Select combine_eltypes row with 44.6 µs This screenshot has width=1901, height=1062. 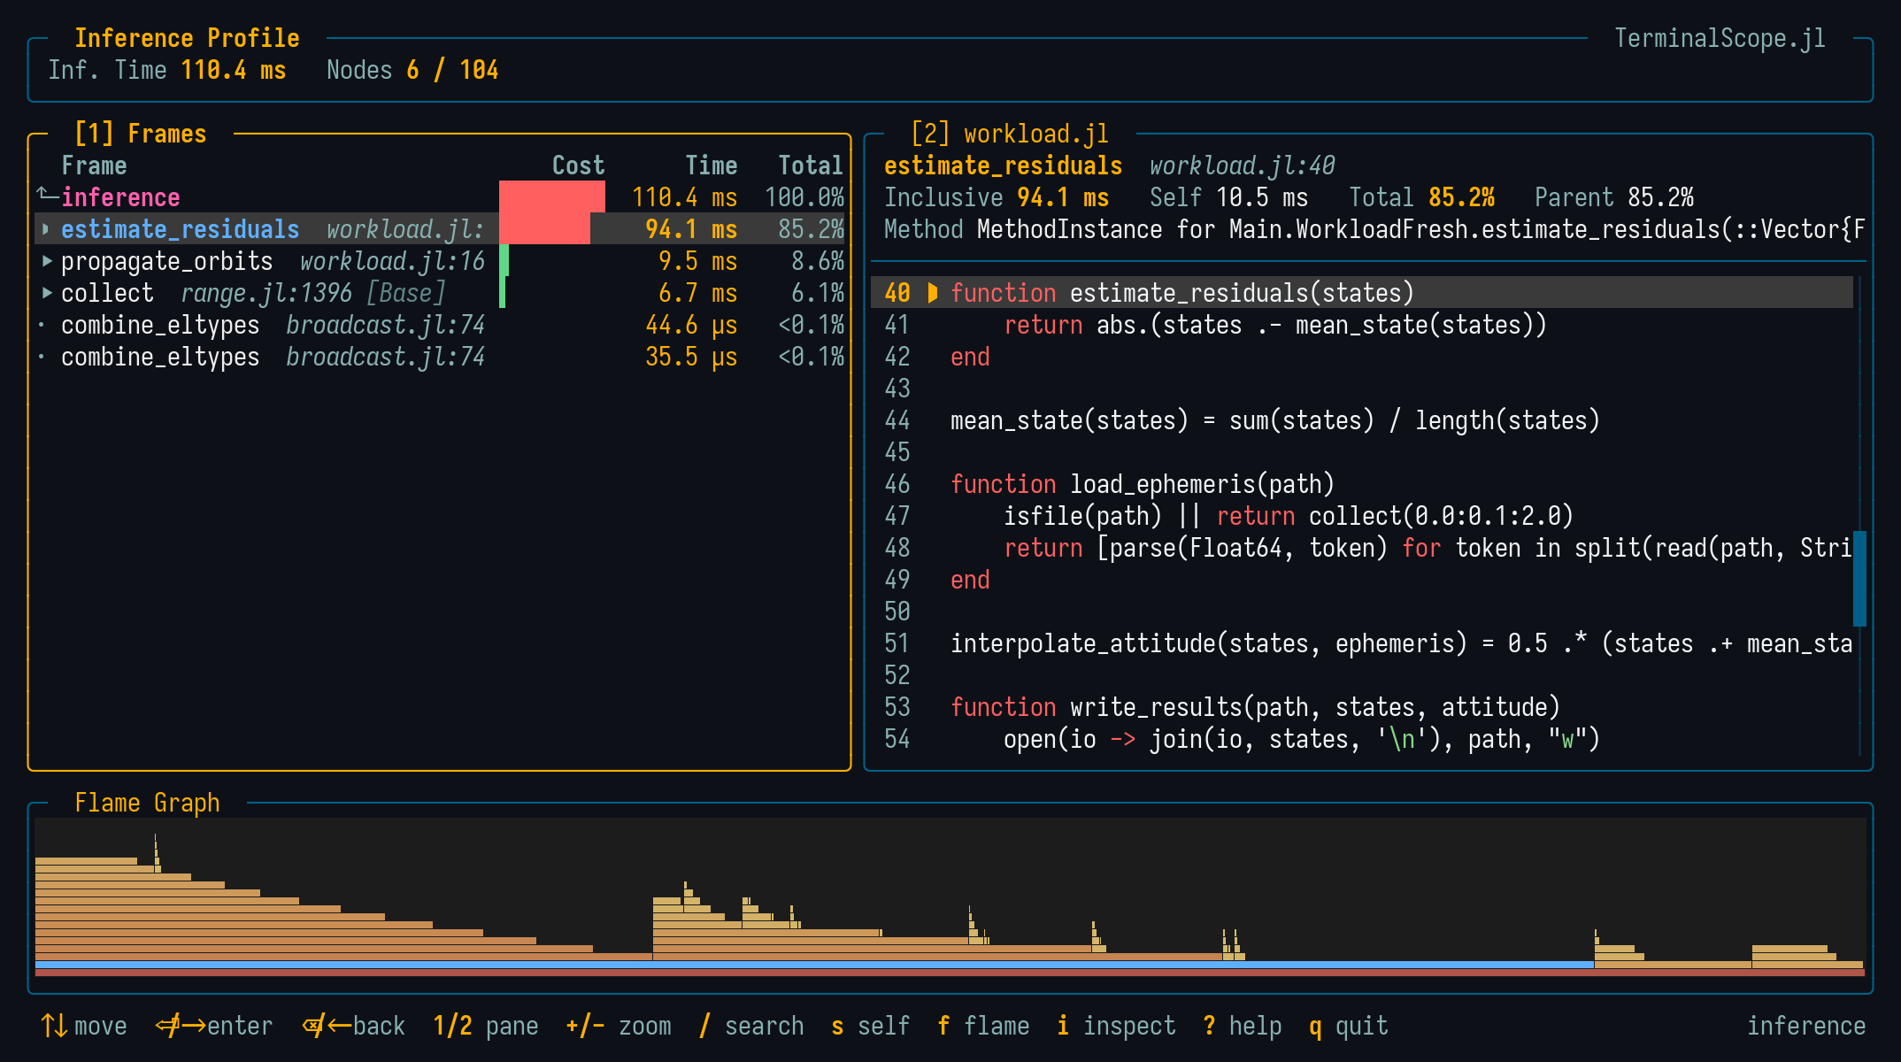[440, 325]
